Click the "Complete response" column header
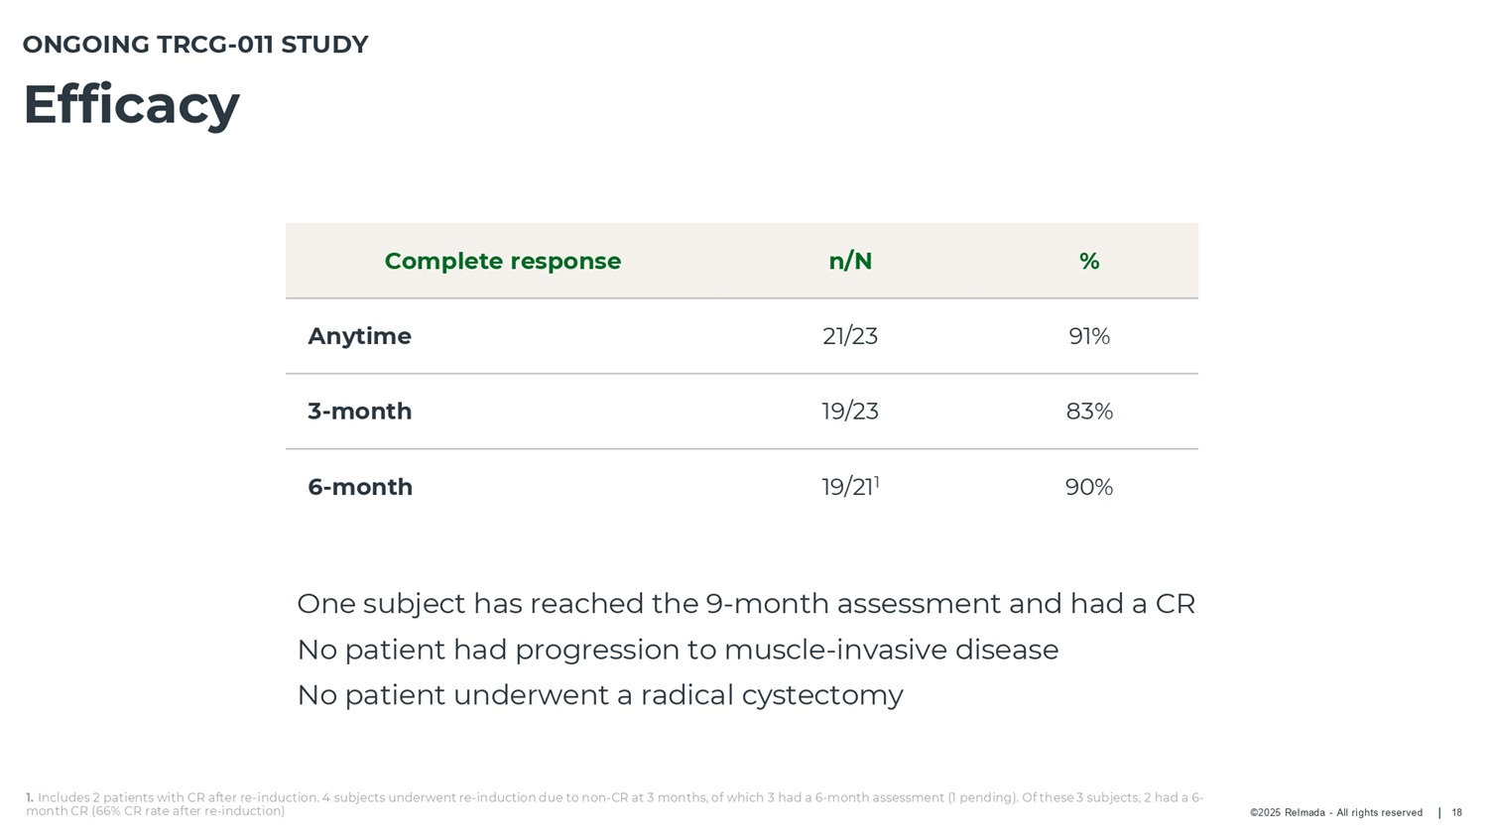This screenshot has height=836, width=1488. (x=502, y=261)
